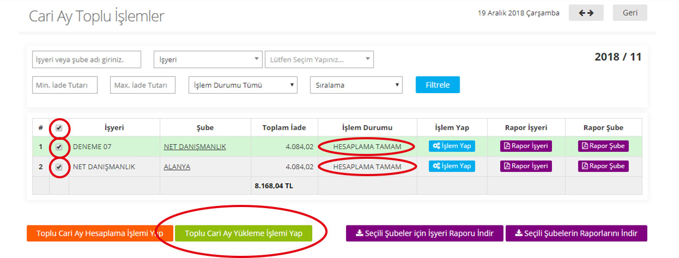Click the İşlem Durumu column header
Screen dimensions: 679x258
tap(367, 128)
